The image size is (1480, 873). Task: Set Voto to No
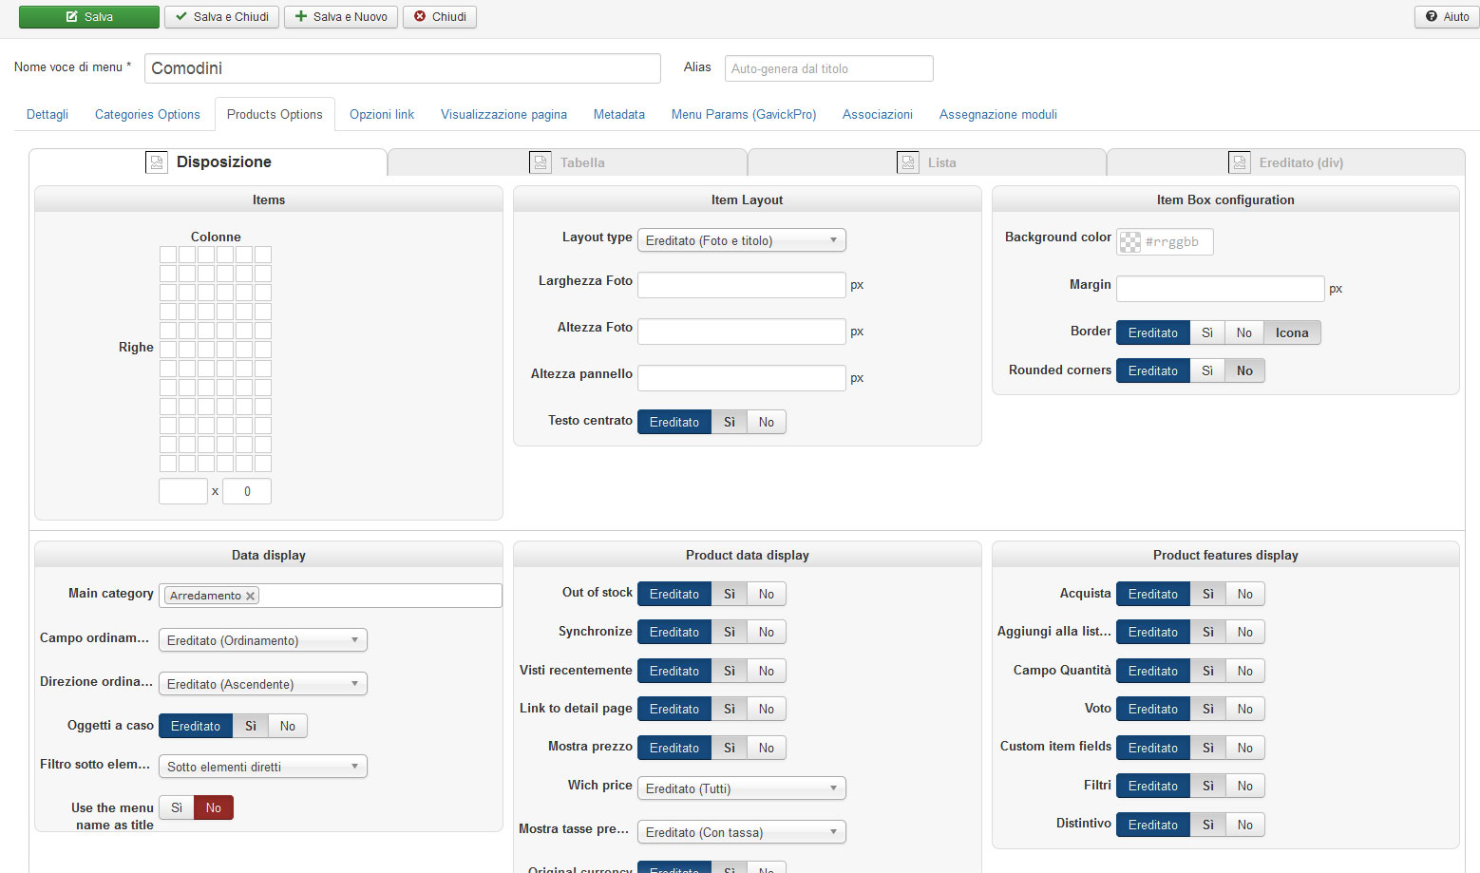[x=1245, y=709]
